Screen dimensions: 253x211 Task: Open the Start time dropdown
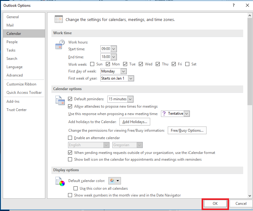tap(114, 49)
